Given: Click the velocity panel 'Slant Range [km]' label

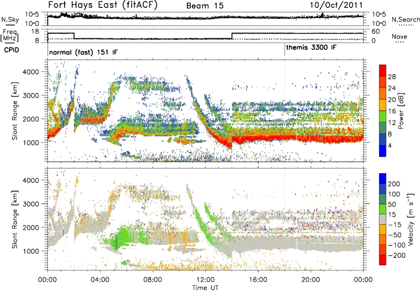Looking at the screenshot, I should coord(15,220).
